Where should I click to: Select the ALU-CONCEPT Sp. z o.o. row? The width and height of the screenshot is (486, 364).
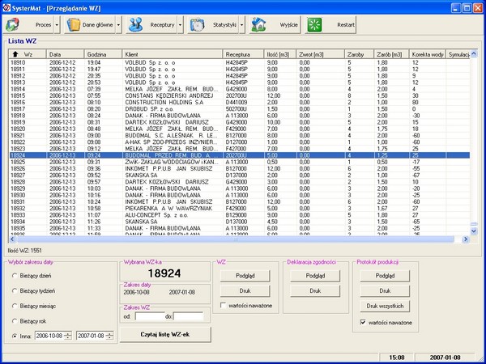(x=239, y=215)
